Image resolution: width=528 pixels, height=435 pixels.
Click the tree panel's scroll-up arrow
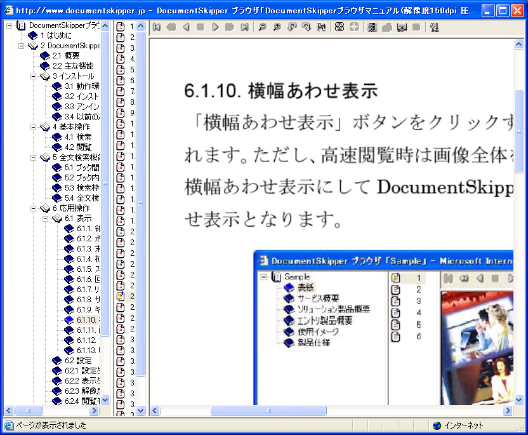[x=105, y=25]
